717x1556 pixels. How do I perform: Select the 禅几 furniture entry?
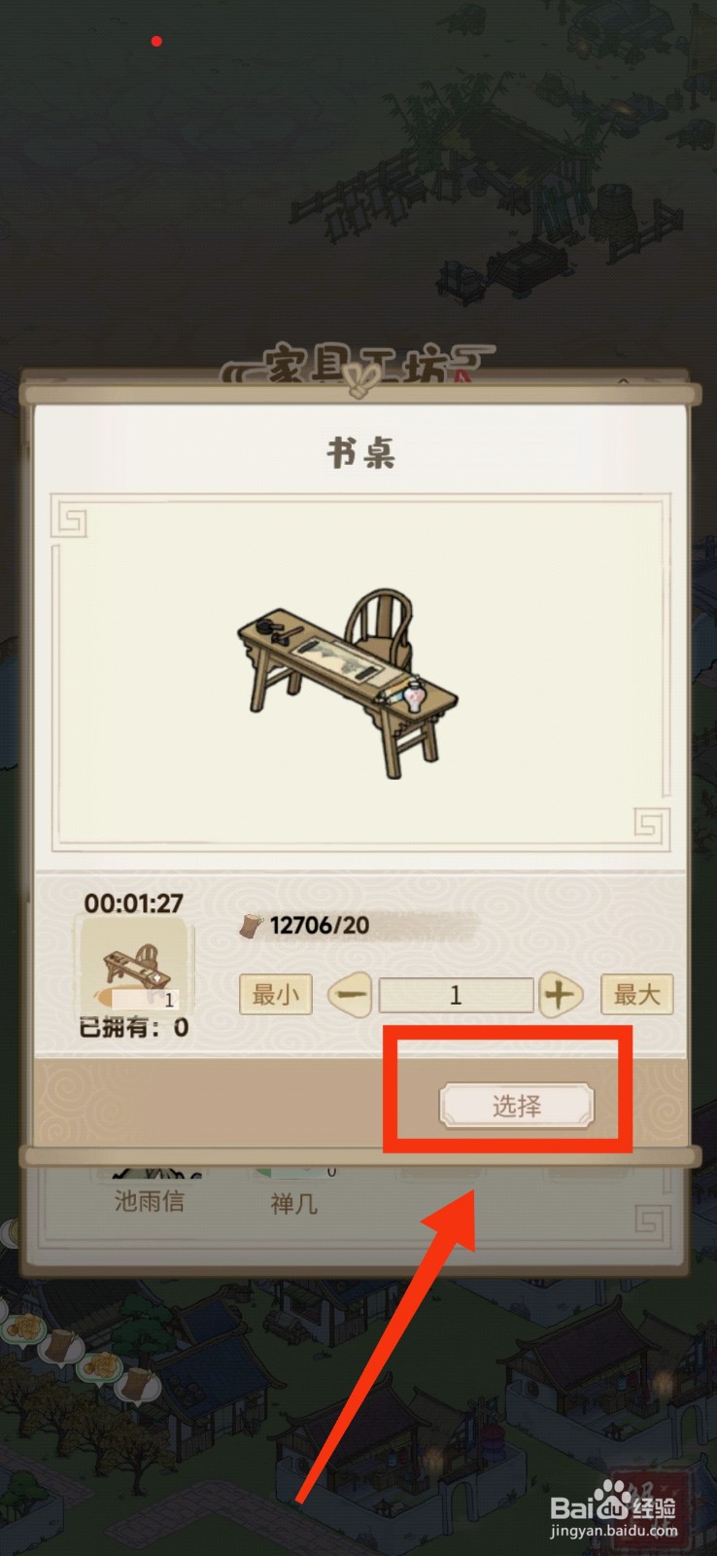(293, 1204)
